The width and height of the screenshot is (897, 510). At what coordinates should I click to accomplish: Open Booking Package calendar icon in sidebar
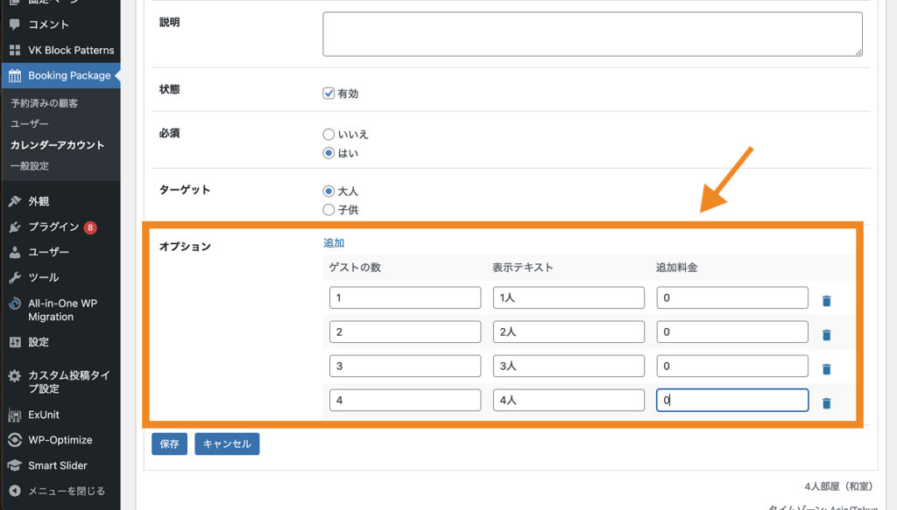(15, 76)
